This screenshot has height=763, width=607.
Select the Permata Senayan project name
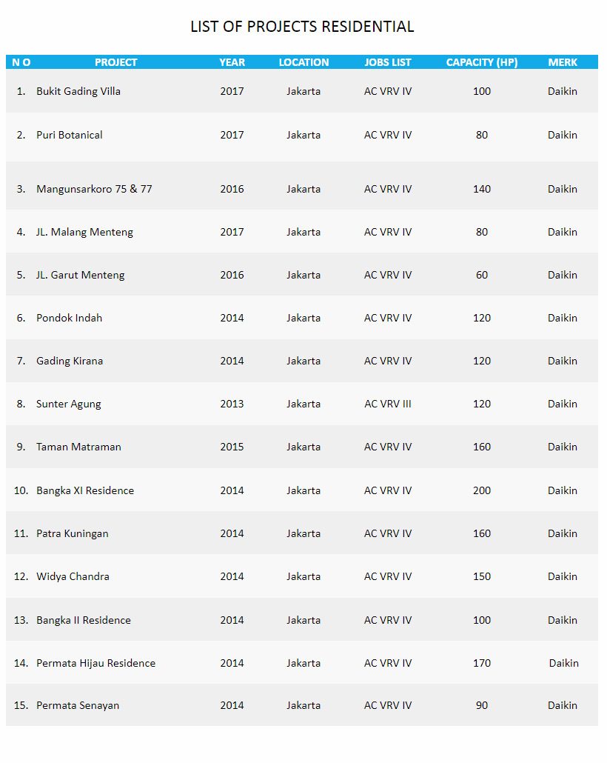pyautogui.click(x=78, y=705)
